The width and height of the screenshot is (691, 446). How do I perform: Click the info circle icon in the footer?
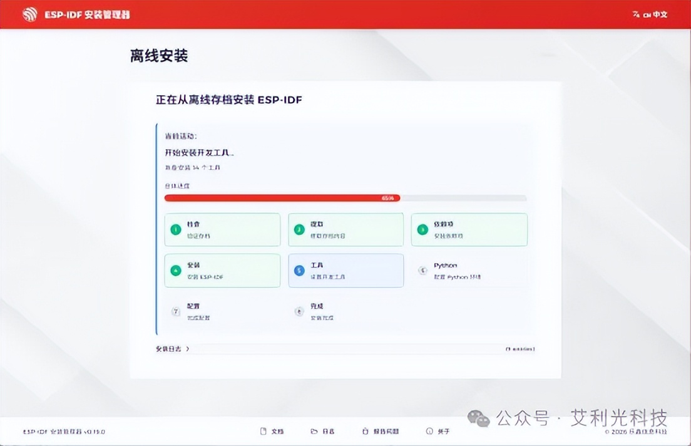point(429,431)
